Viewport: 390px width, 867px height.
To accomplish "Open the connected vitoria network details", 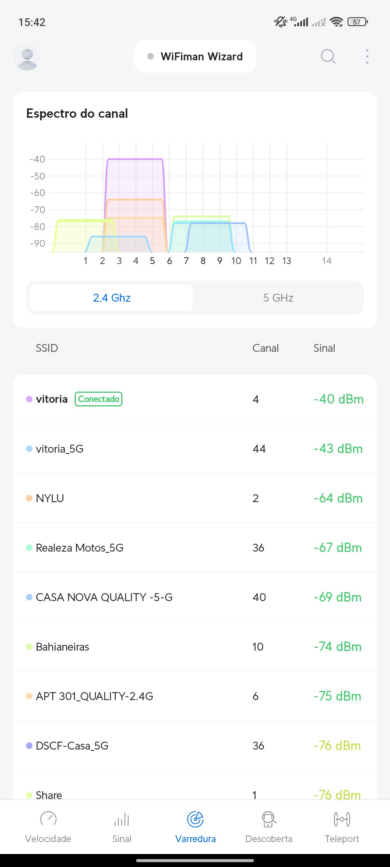I will coord(195,399).
